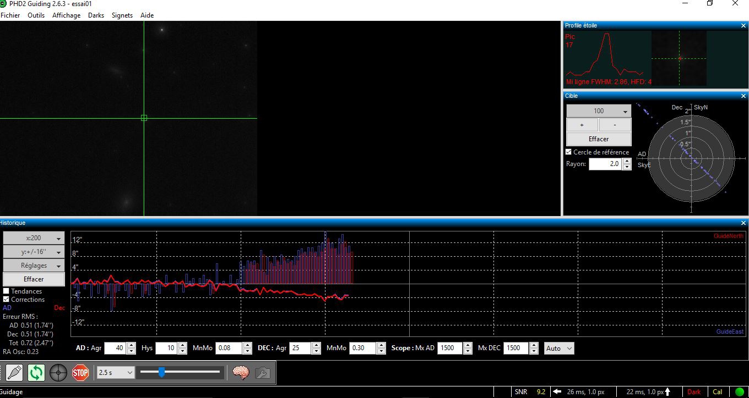Toggle the Cercle de référence checkbox
This screenshot has height=398, width=749.
point(569,152)
